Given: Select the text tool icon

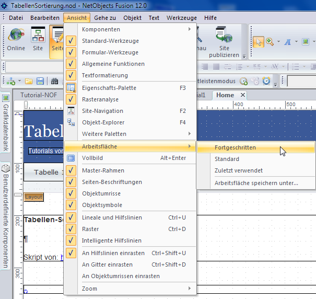Looking at the screenshot, I should (x=287, y=42).
